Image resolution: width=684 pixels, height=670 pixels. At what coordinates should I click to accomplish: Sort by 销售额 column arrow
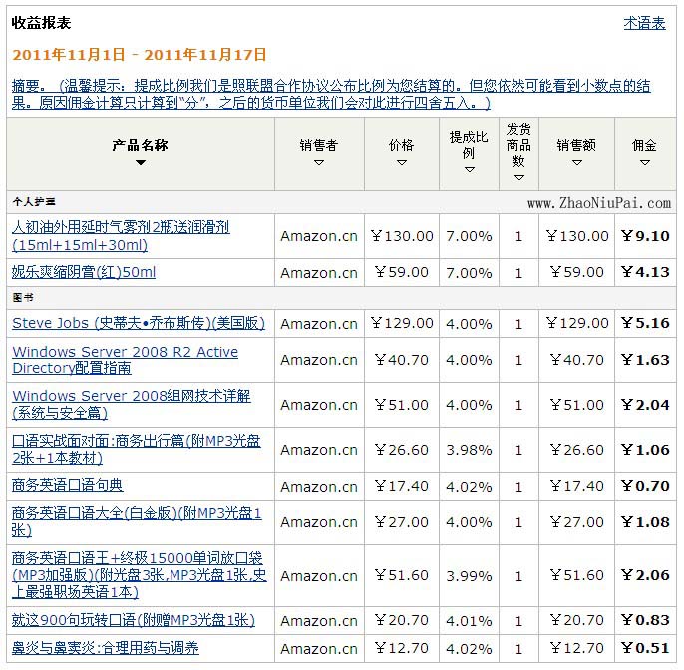click(577, 162)
